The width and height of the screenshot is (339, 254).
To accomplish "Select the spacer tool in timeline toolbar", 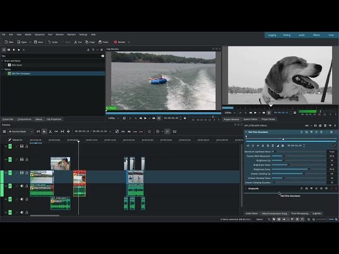I will pyautogui.click(x=56, y=131).
